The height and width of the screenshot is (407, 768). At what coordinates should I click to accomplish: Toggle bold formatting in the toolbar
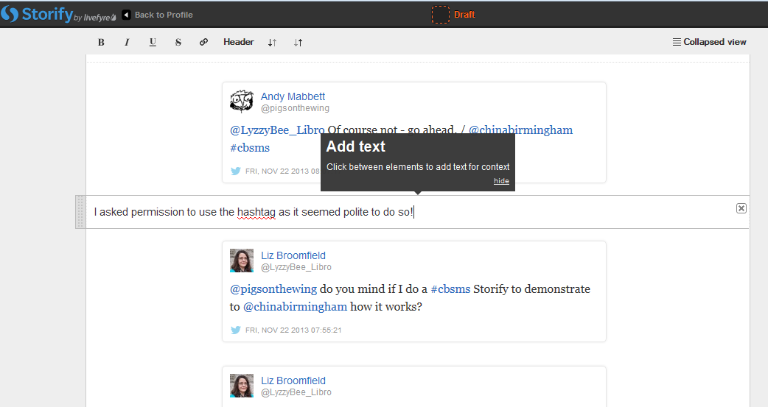click(101, 43)
